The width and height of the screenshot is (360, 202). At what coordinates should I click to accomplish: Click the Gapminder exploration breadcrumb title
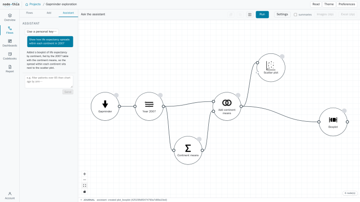[x=61, y=4]
